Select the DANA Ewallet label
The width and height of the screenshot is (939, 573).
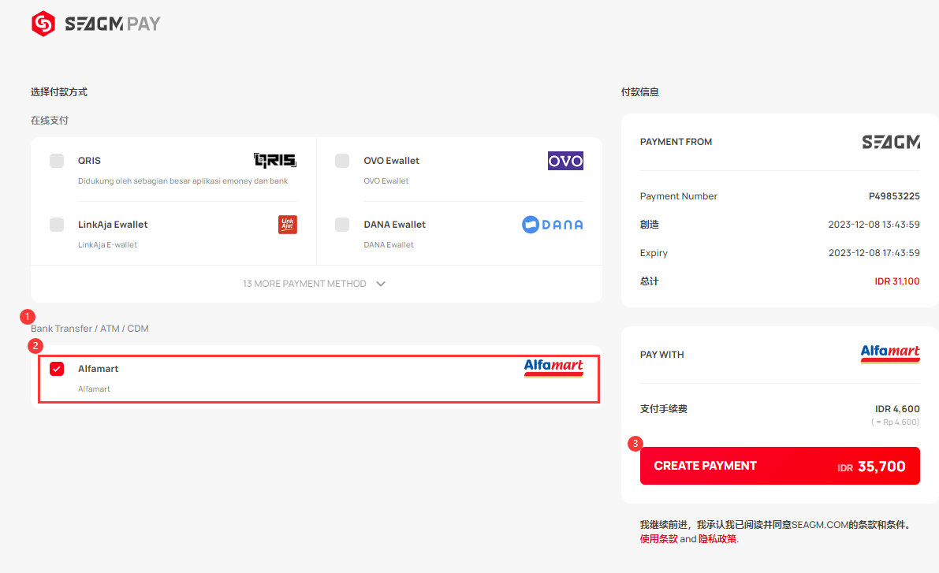(395, 225)
